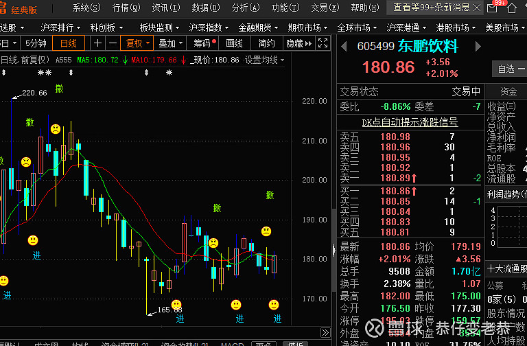Zoom in chart with the plus button
Viewport: 527px width, 346px height.
[97, 43]
